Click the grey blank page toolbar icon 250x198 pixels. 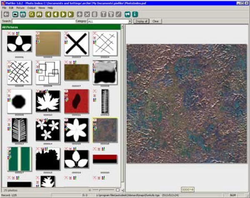coord(95,15)
